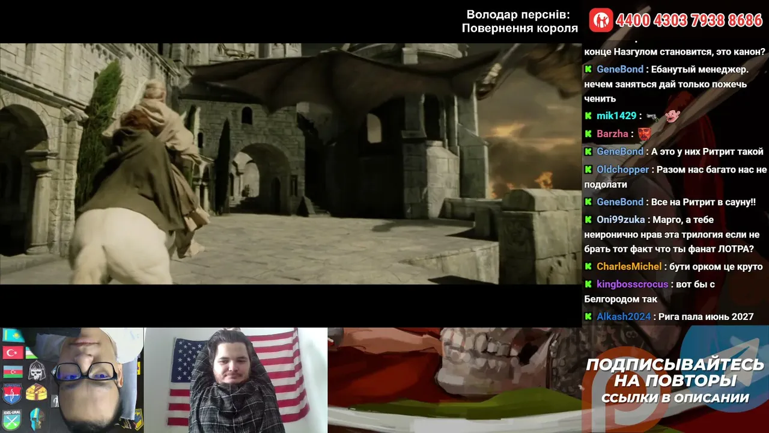Click the K badge beside "Все на Ритрит в сауну!!"

588,202
